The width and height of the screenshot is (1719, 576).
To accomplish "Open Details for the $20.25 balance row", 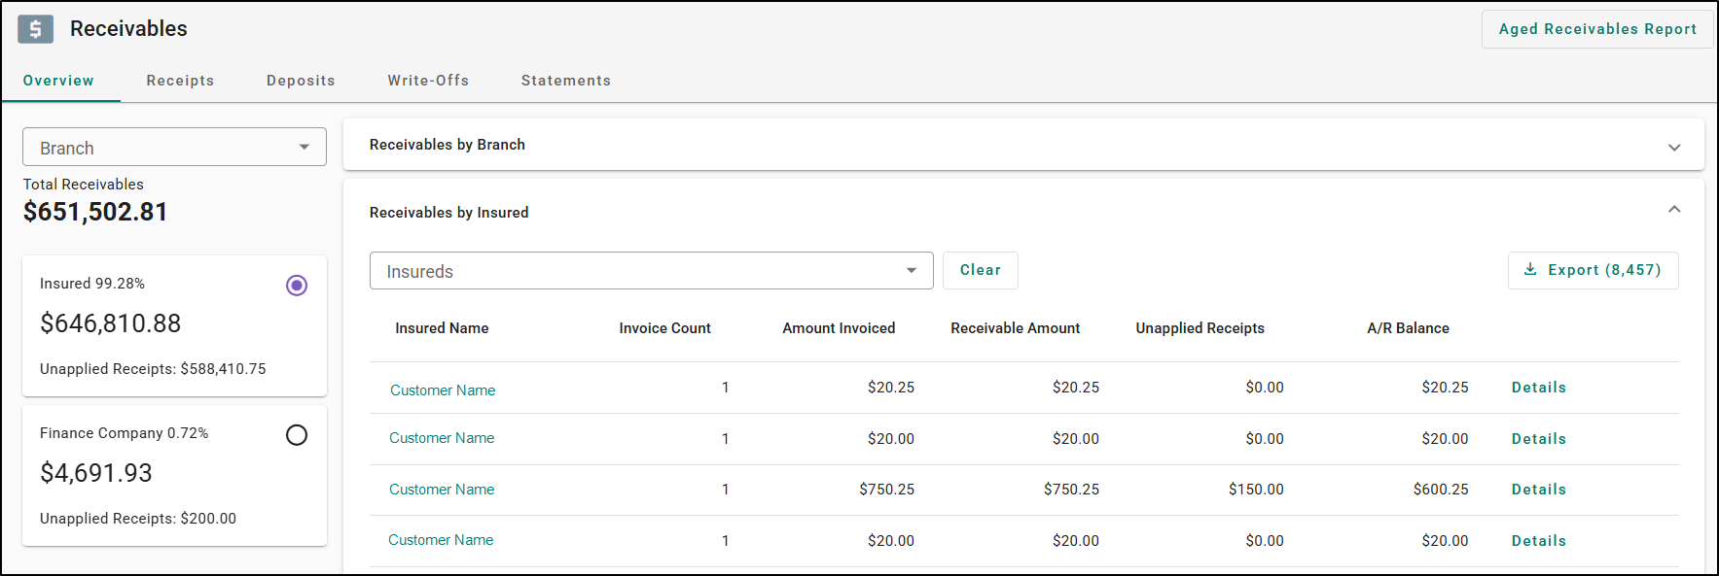I will [1538, 388].
